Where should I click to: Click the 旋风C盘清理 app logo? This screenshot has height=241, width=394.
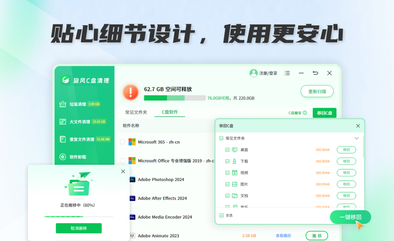click(66, 80)
